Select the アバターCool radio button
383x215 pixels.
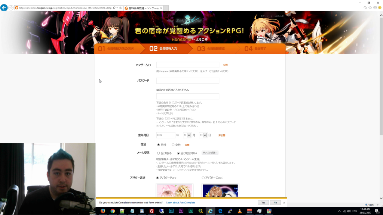click(203, 178)
